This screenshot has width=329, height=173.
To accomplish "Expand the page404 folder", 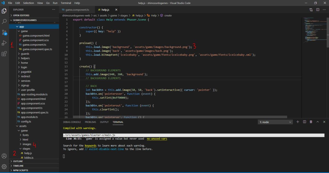I will pos(34,72).
